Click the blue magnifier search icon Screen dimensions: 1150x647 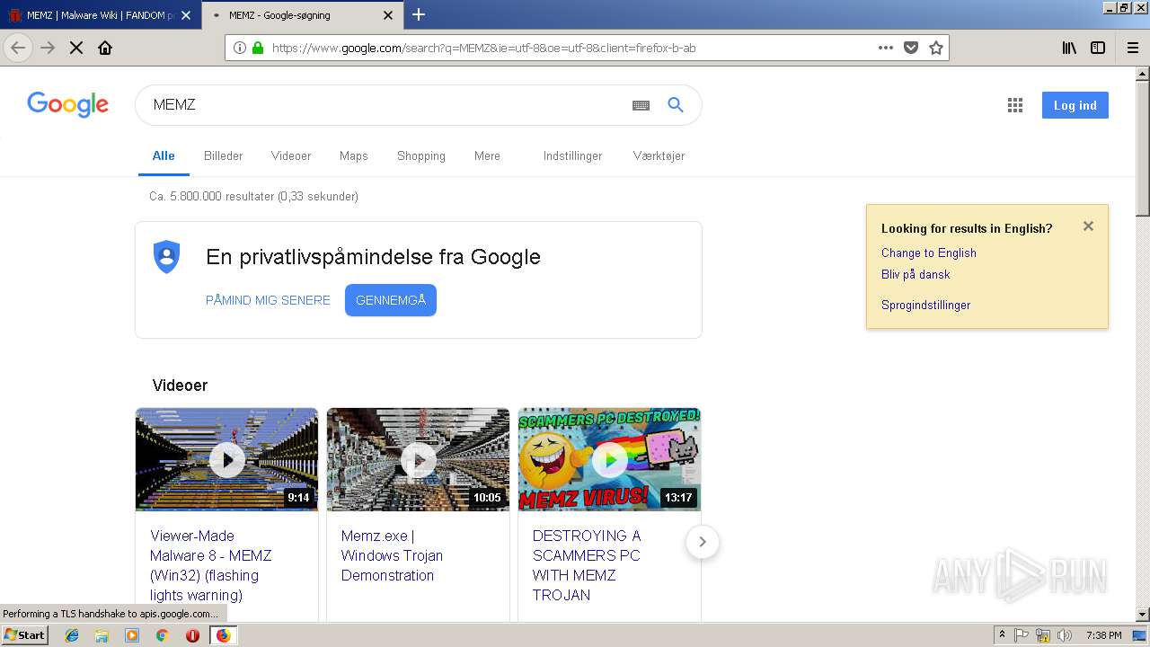coord(676,105)
